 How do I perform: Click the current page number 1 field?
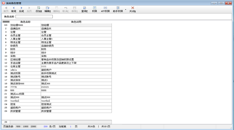(x=70, y=127)
